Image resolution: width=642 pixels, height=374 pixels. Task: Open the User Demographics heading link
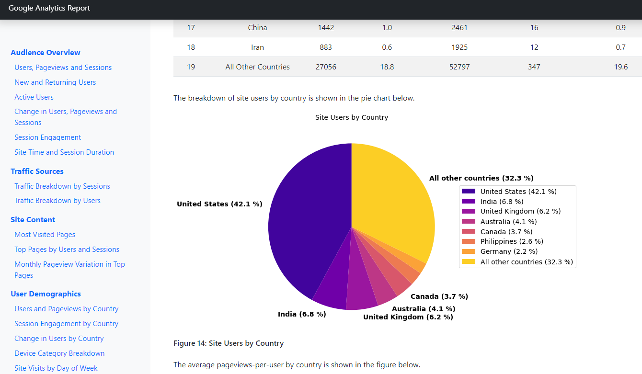click(46, 294)
